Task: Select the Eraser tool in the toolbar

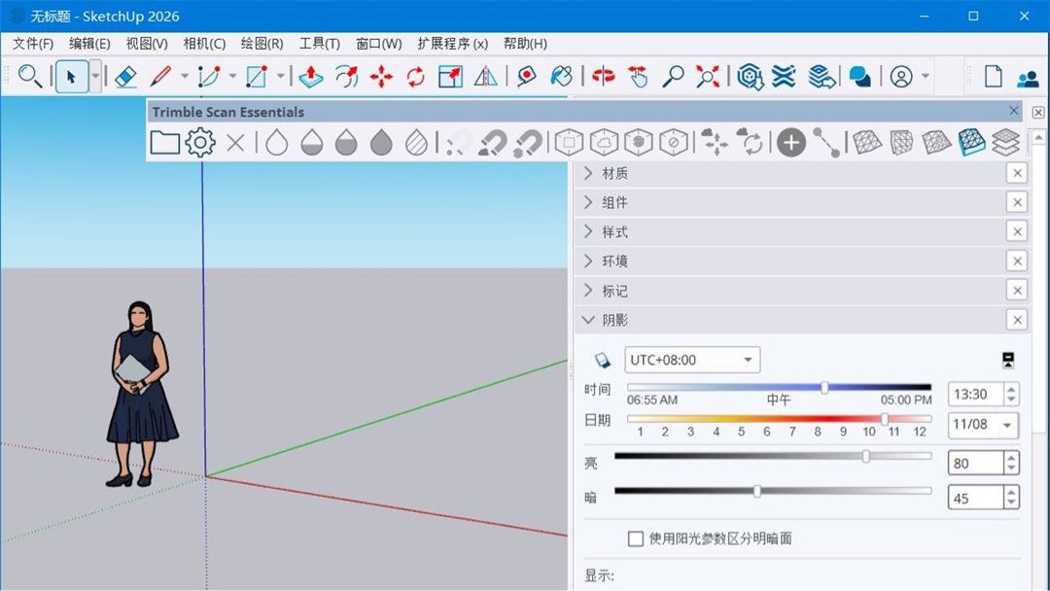Action: click(x=125, y=76)
